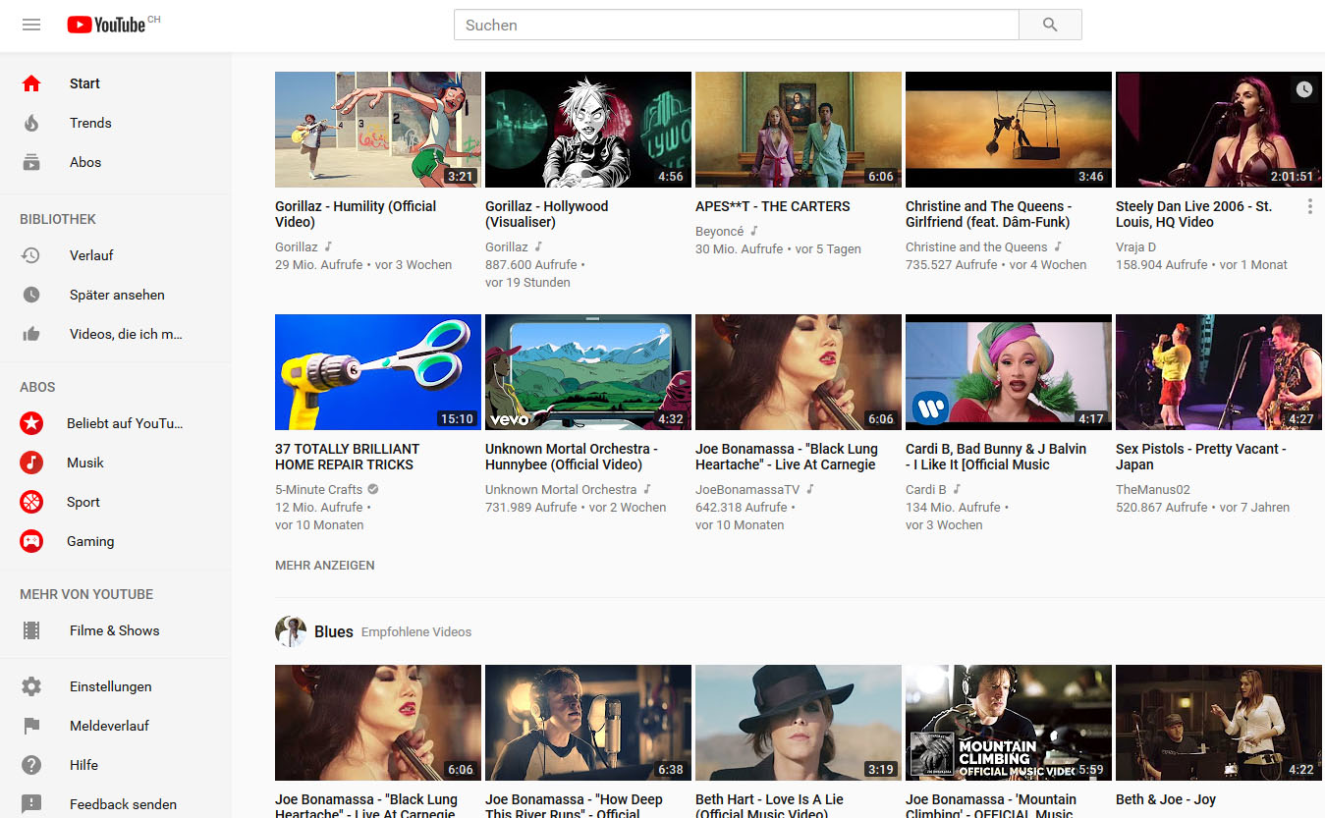The height and width of the screenshot is (818, 1325).
Task: Click 5-Minute Crafts channel name
Action: (x=318, y=490)
